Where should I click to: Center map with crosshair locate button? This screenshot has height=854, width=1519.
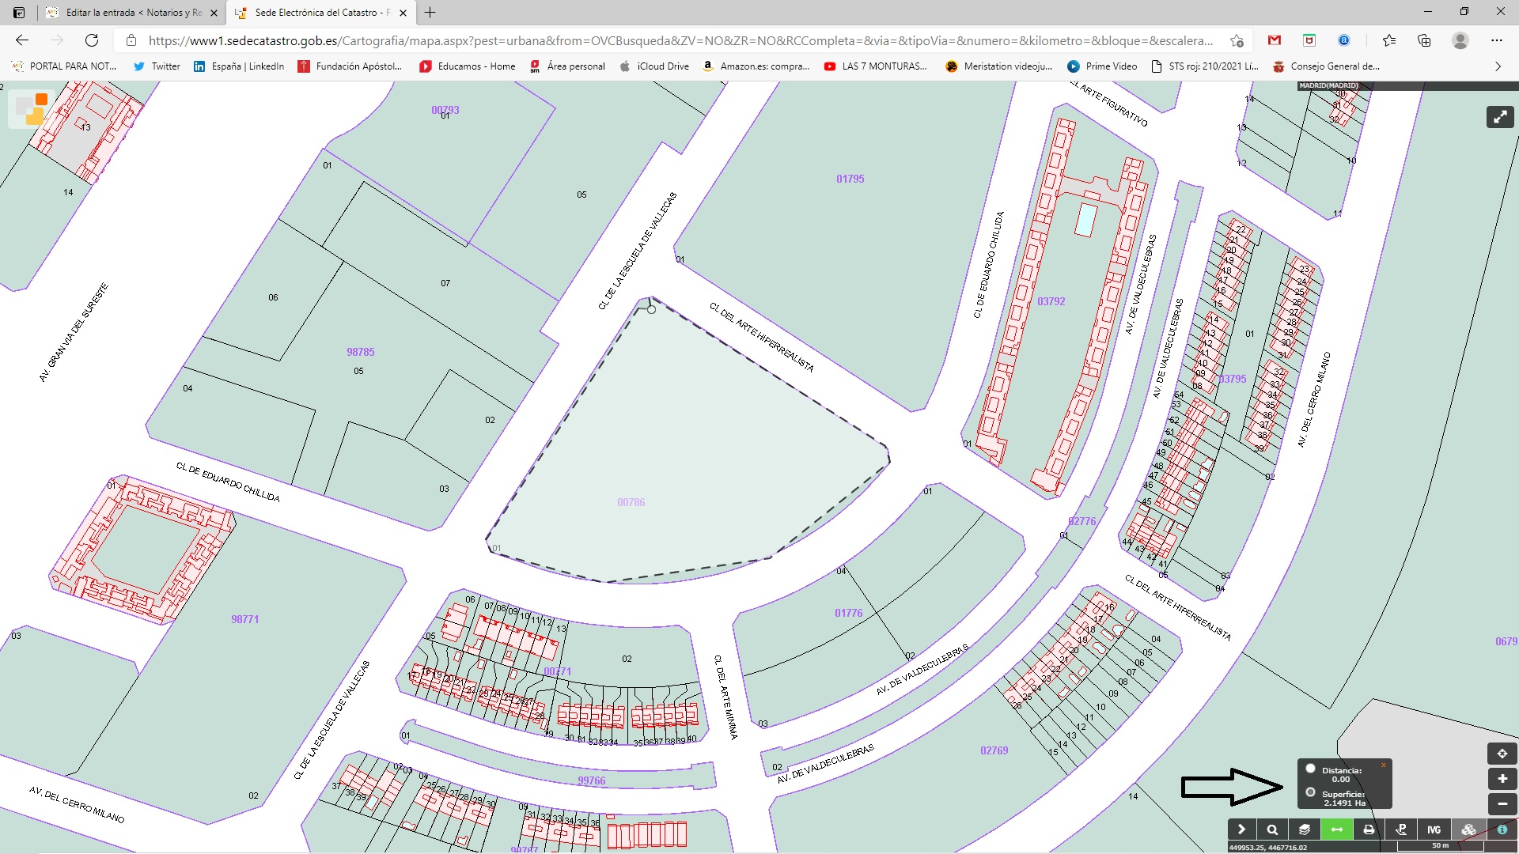click(x=1502, y=754)
